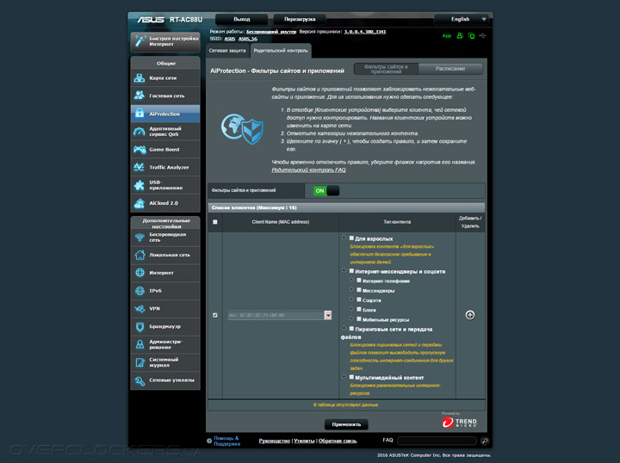Open the Network Map (Карта сети) icon

coord(139,77)
